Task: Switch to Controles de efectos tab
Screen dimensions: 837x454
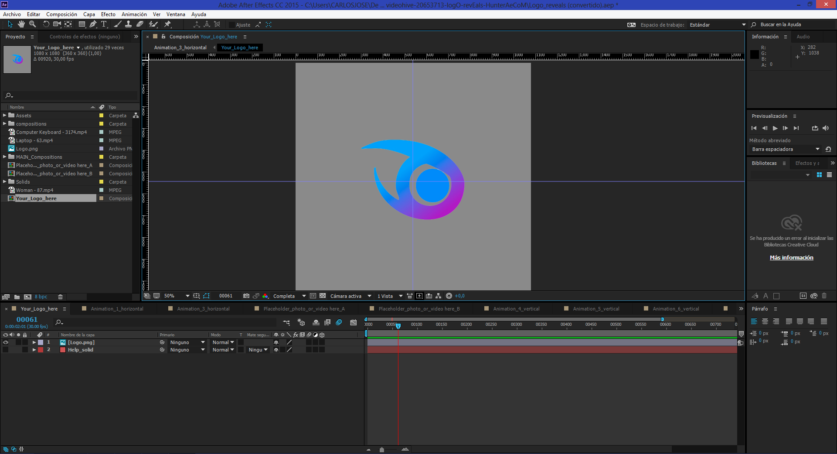Action: [x=85, y=37]
